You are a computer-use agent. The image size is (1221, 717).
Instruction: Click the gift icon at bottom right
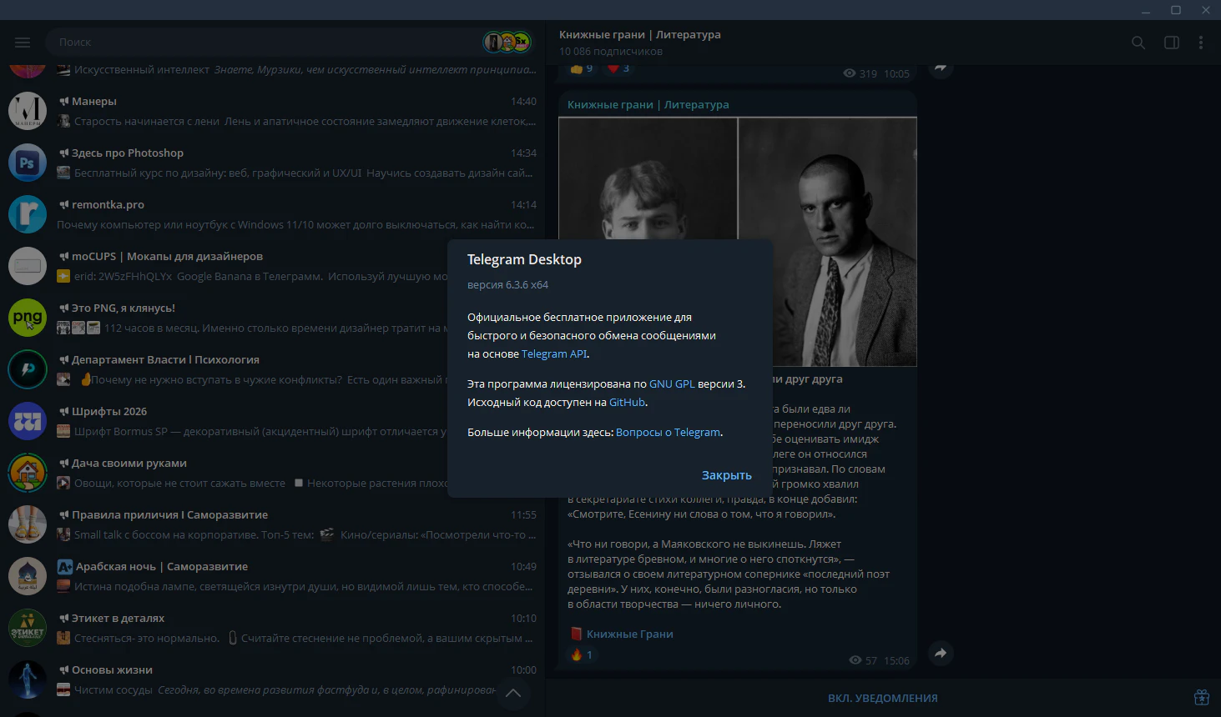coord(1201,698)
